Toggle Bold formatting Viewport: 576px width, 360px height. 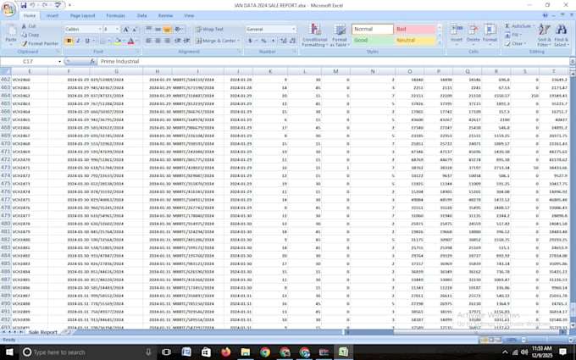[x=69, y=41]
